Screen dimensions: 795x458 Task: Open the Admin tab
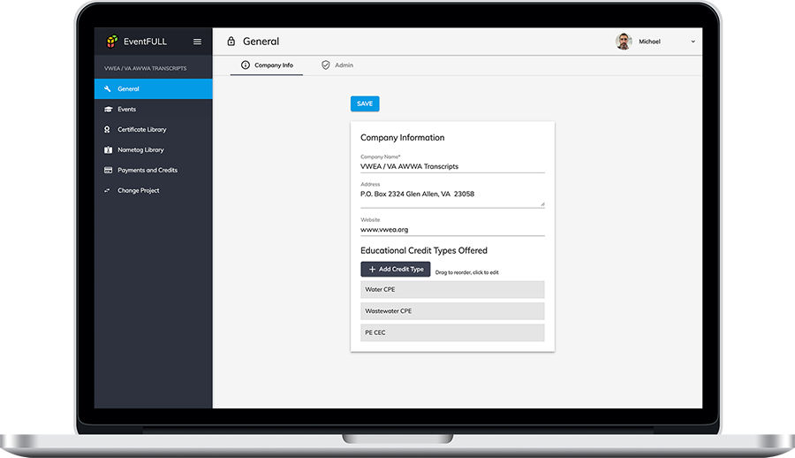(337, 65)
